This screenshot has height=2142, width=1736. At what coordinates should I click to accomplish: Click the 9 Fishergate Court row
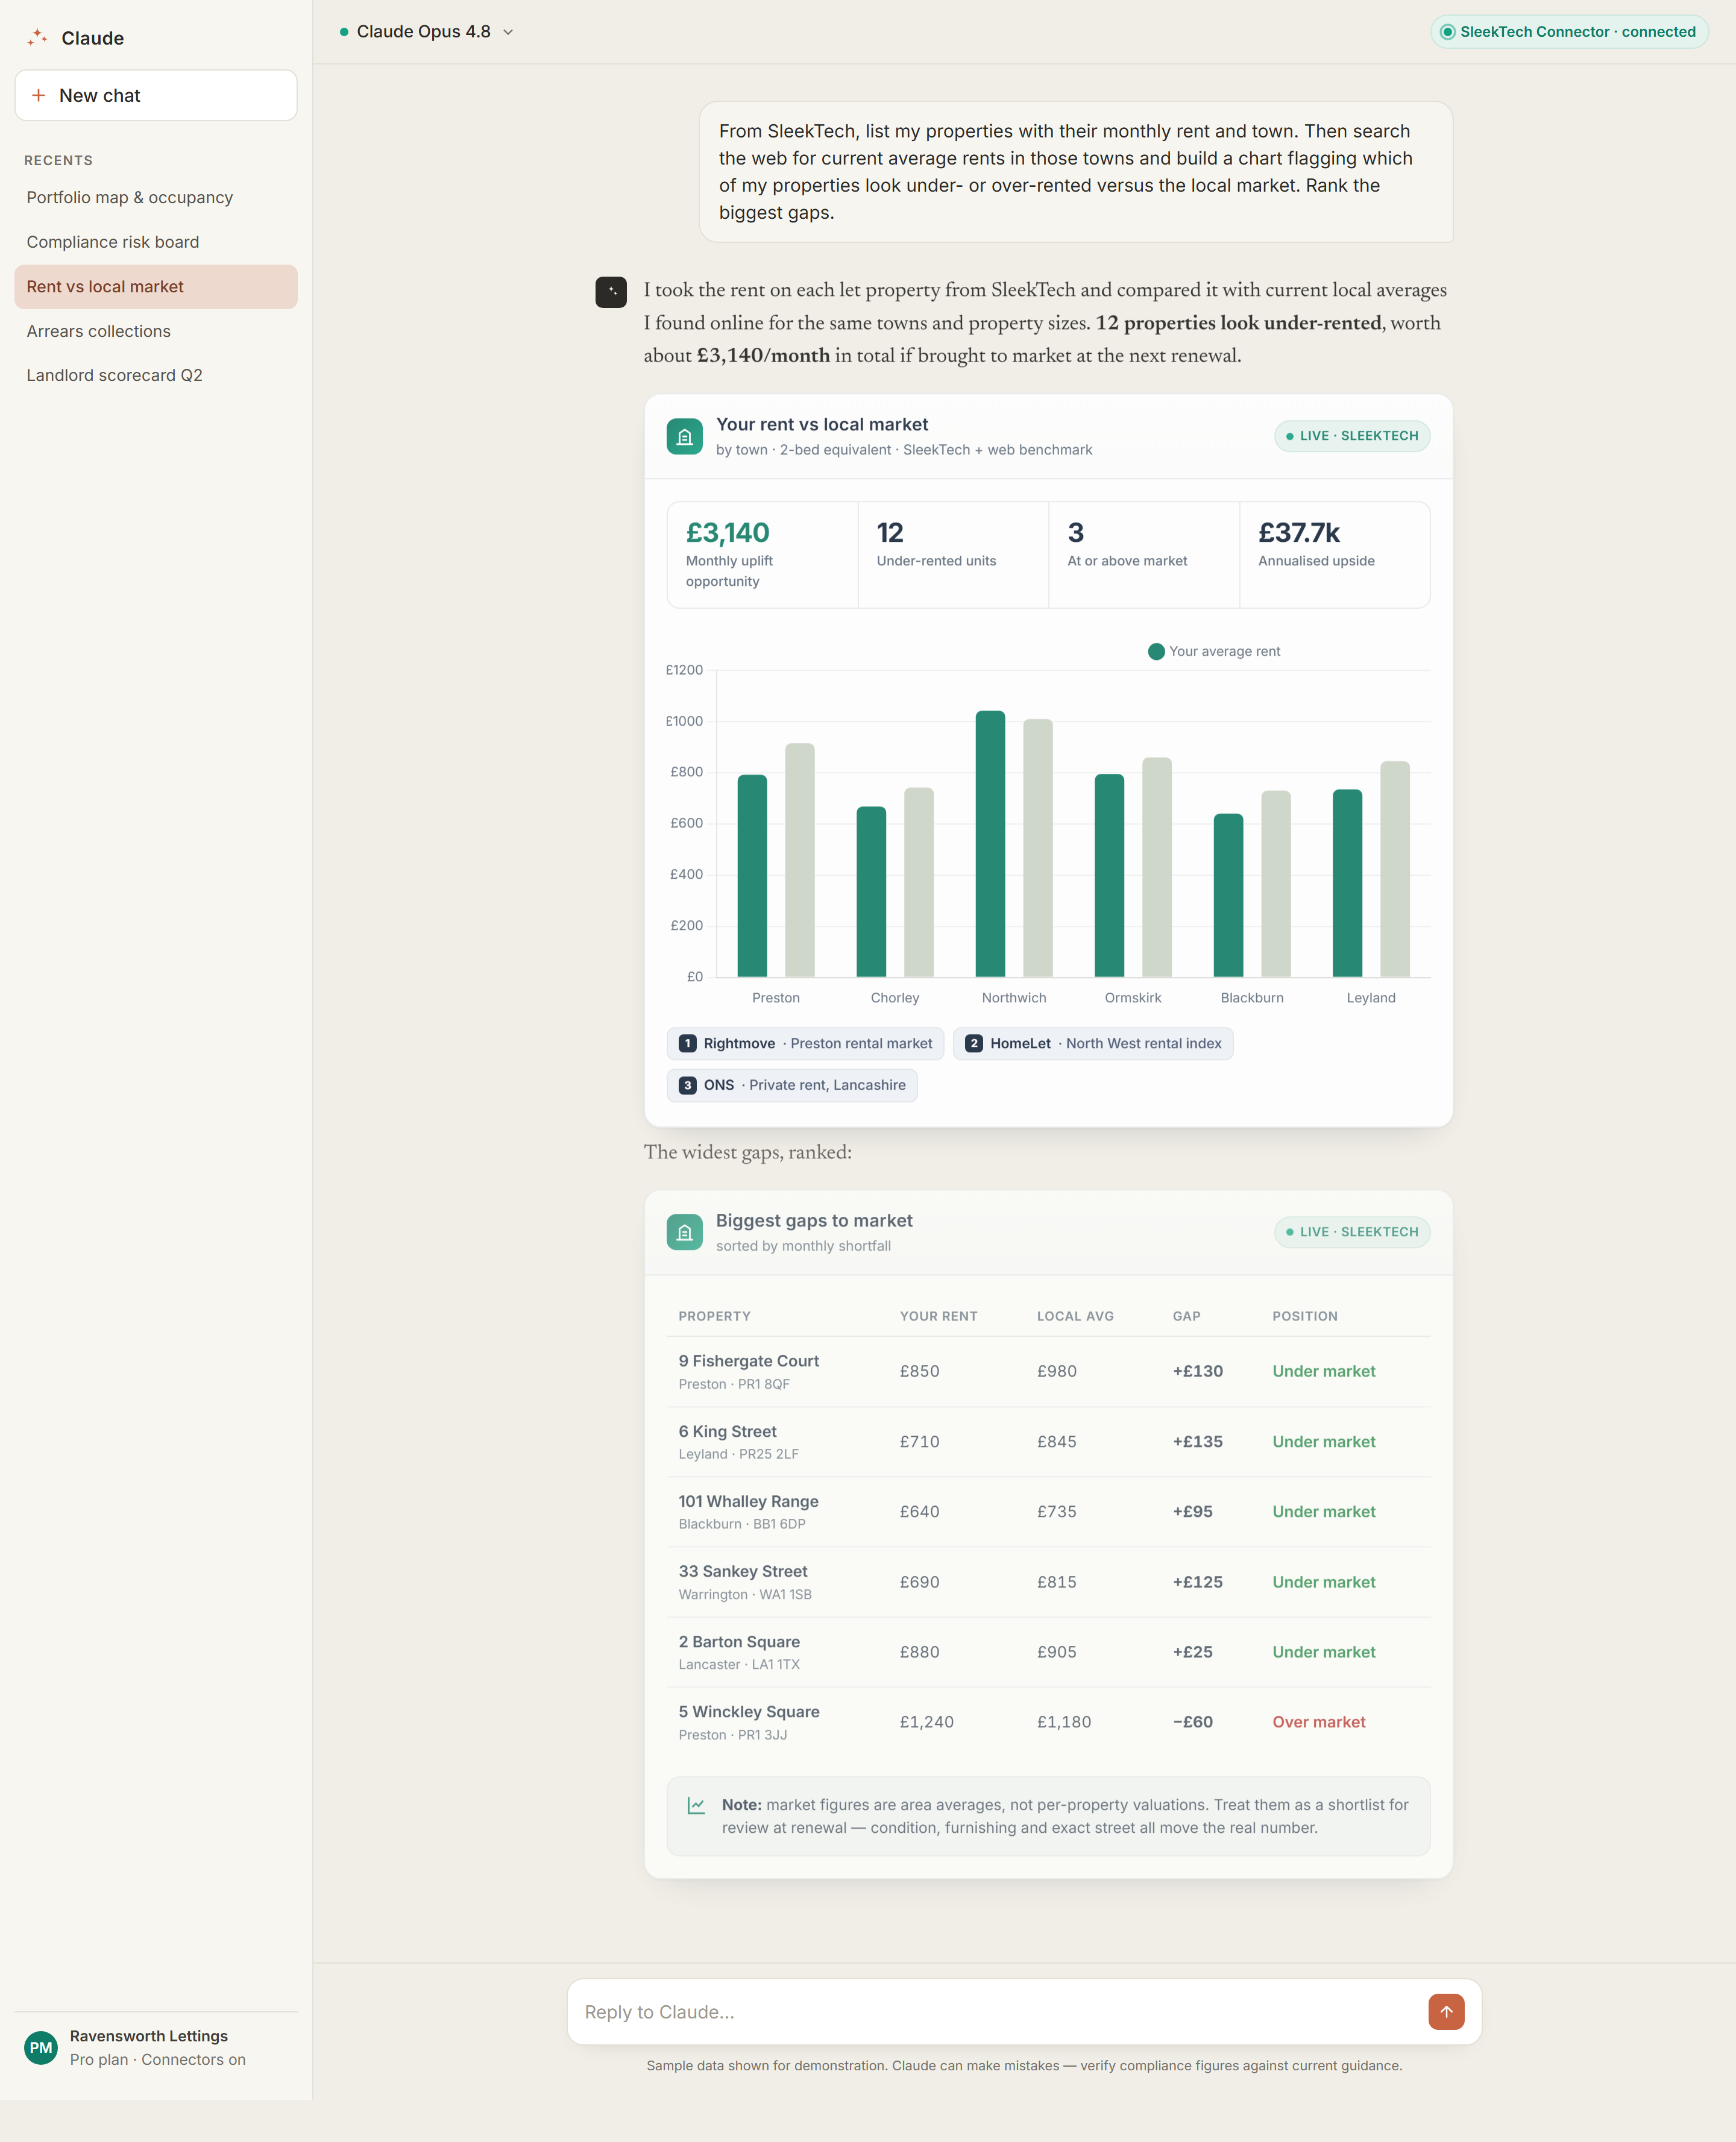pyautogui.click(x=1048, y=1371)
